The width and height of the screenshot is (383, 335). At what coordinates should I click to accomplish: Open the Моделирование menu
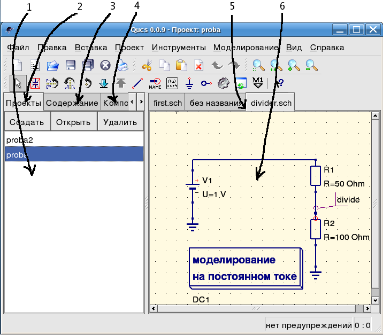click(246, 48)
